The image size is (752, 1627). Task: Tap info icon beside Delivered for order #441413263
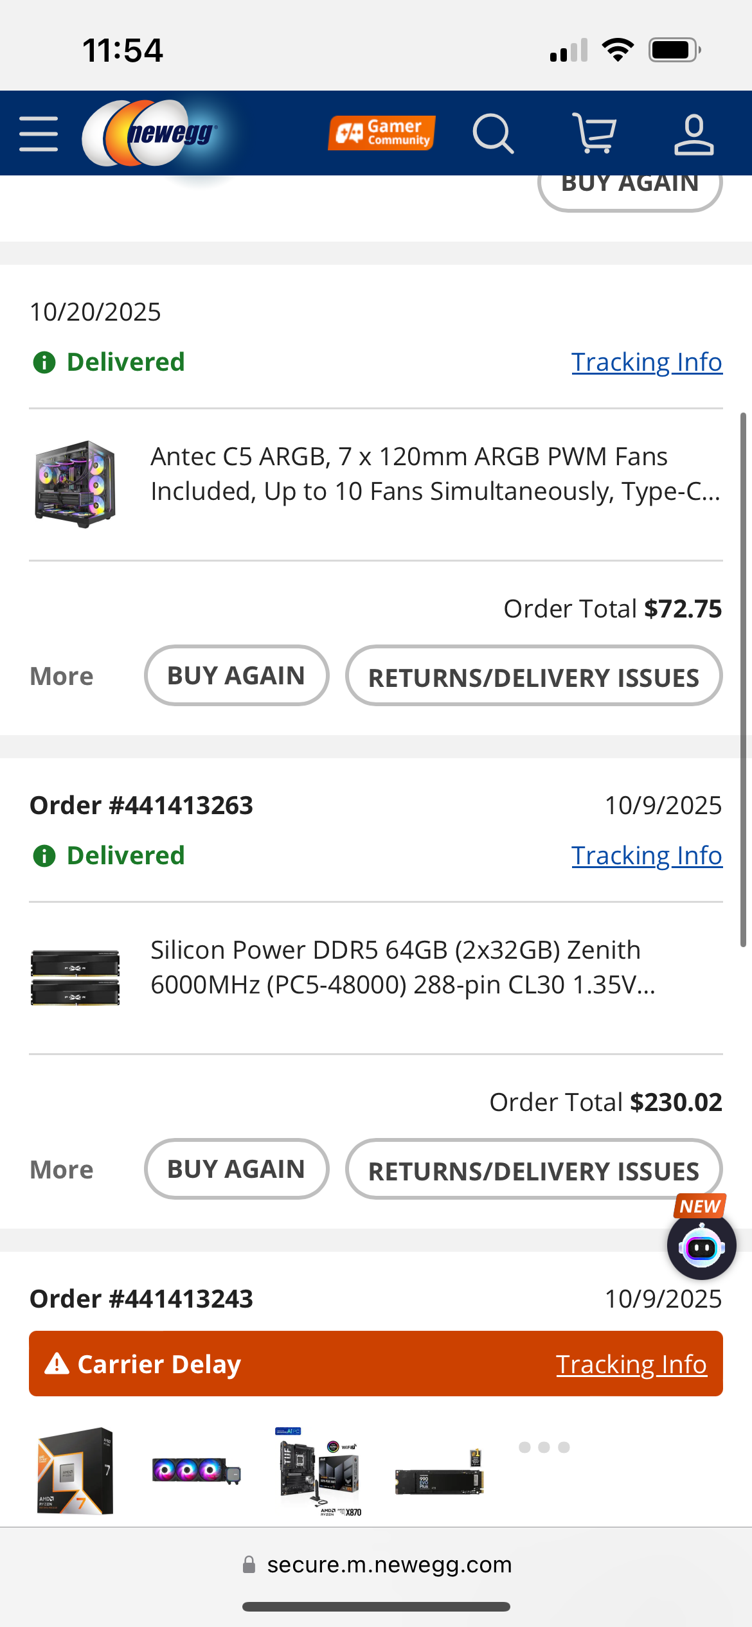tap(44, 856)
